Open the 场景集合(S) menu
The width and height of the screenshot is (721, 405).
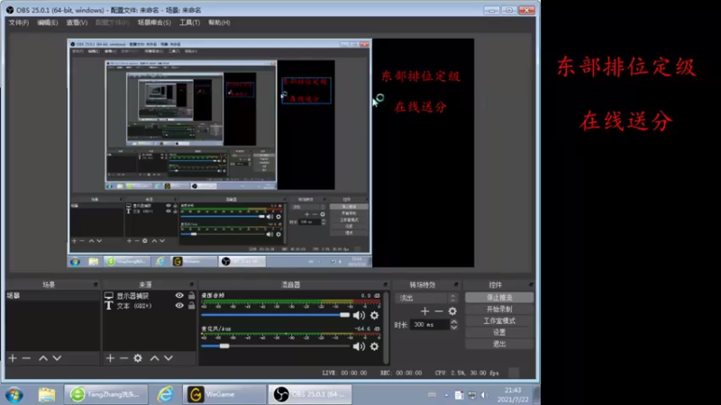point(154,22)
